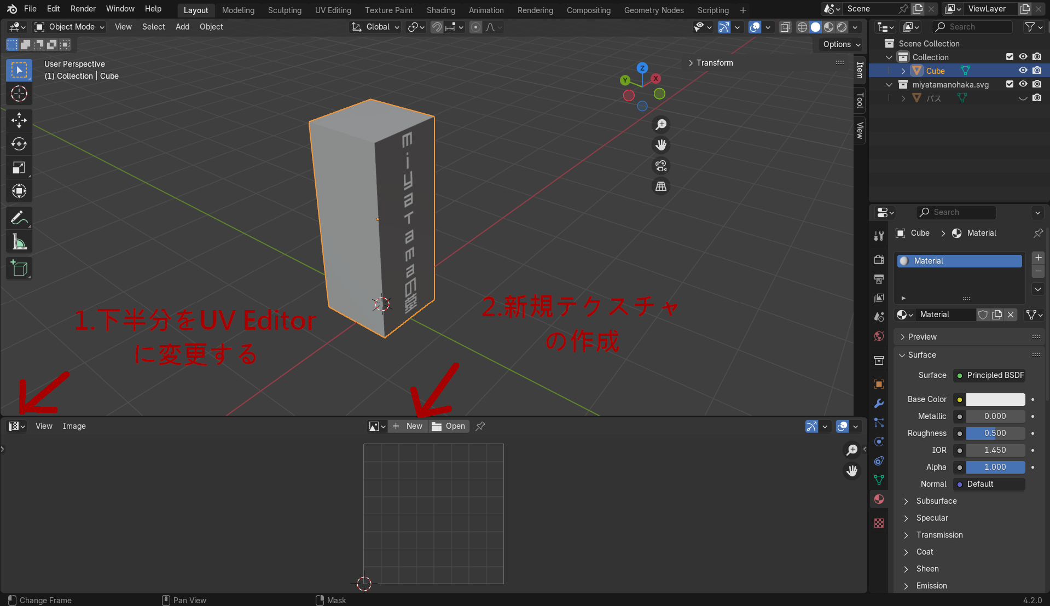This screenshot has width=1050, height=606.
Task: Toggle eye visibility for Collection
Action: pyautogui.click(x=1023, y=57)
